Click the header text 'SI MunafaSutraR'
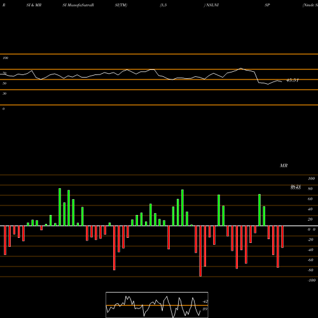Screen dimensions: 318x318 [78, 5]
